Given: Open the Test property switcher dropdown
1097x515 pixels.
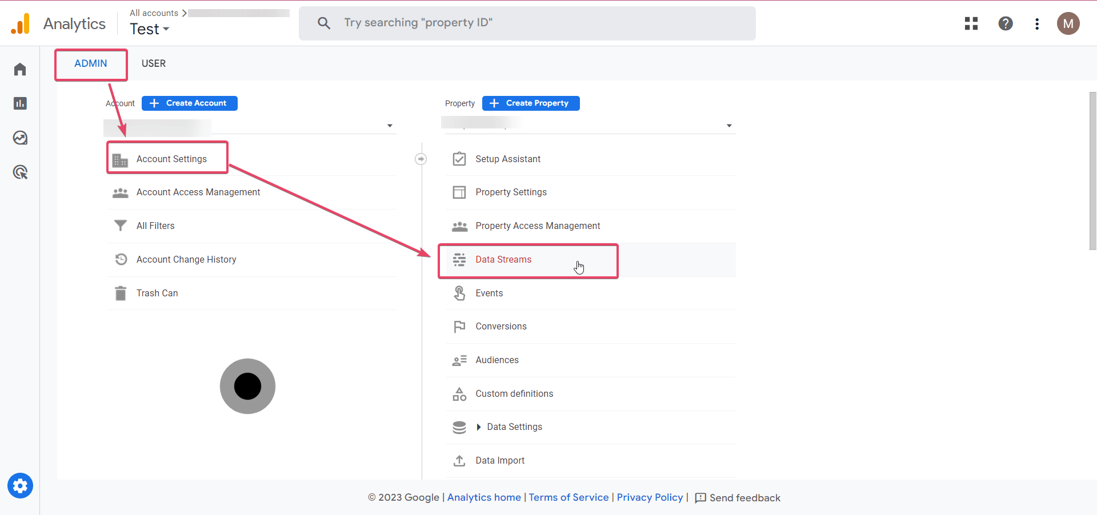Looking at the screenshot, I should [x=150, y=29].
